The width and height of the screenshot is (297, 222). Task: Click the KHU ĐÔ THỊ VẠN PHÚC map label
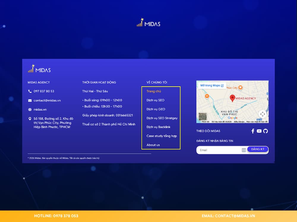click(229, 113)
